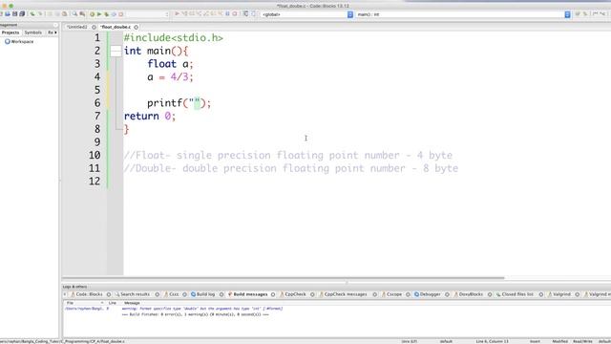Click the //Float comment on line 10
611x344 pixels.
[x=288, y=155]
